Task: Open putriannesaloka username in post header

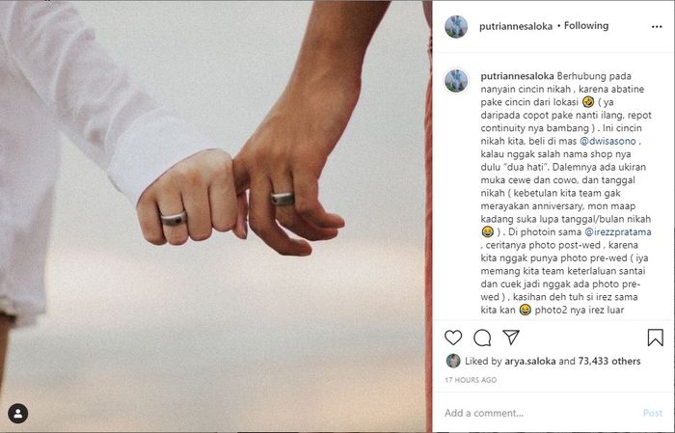Action: (516, 26)
